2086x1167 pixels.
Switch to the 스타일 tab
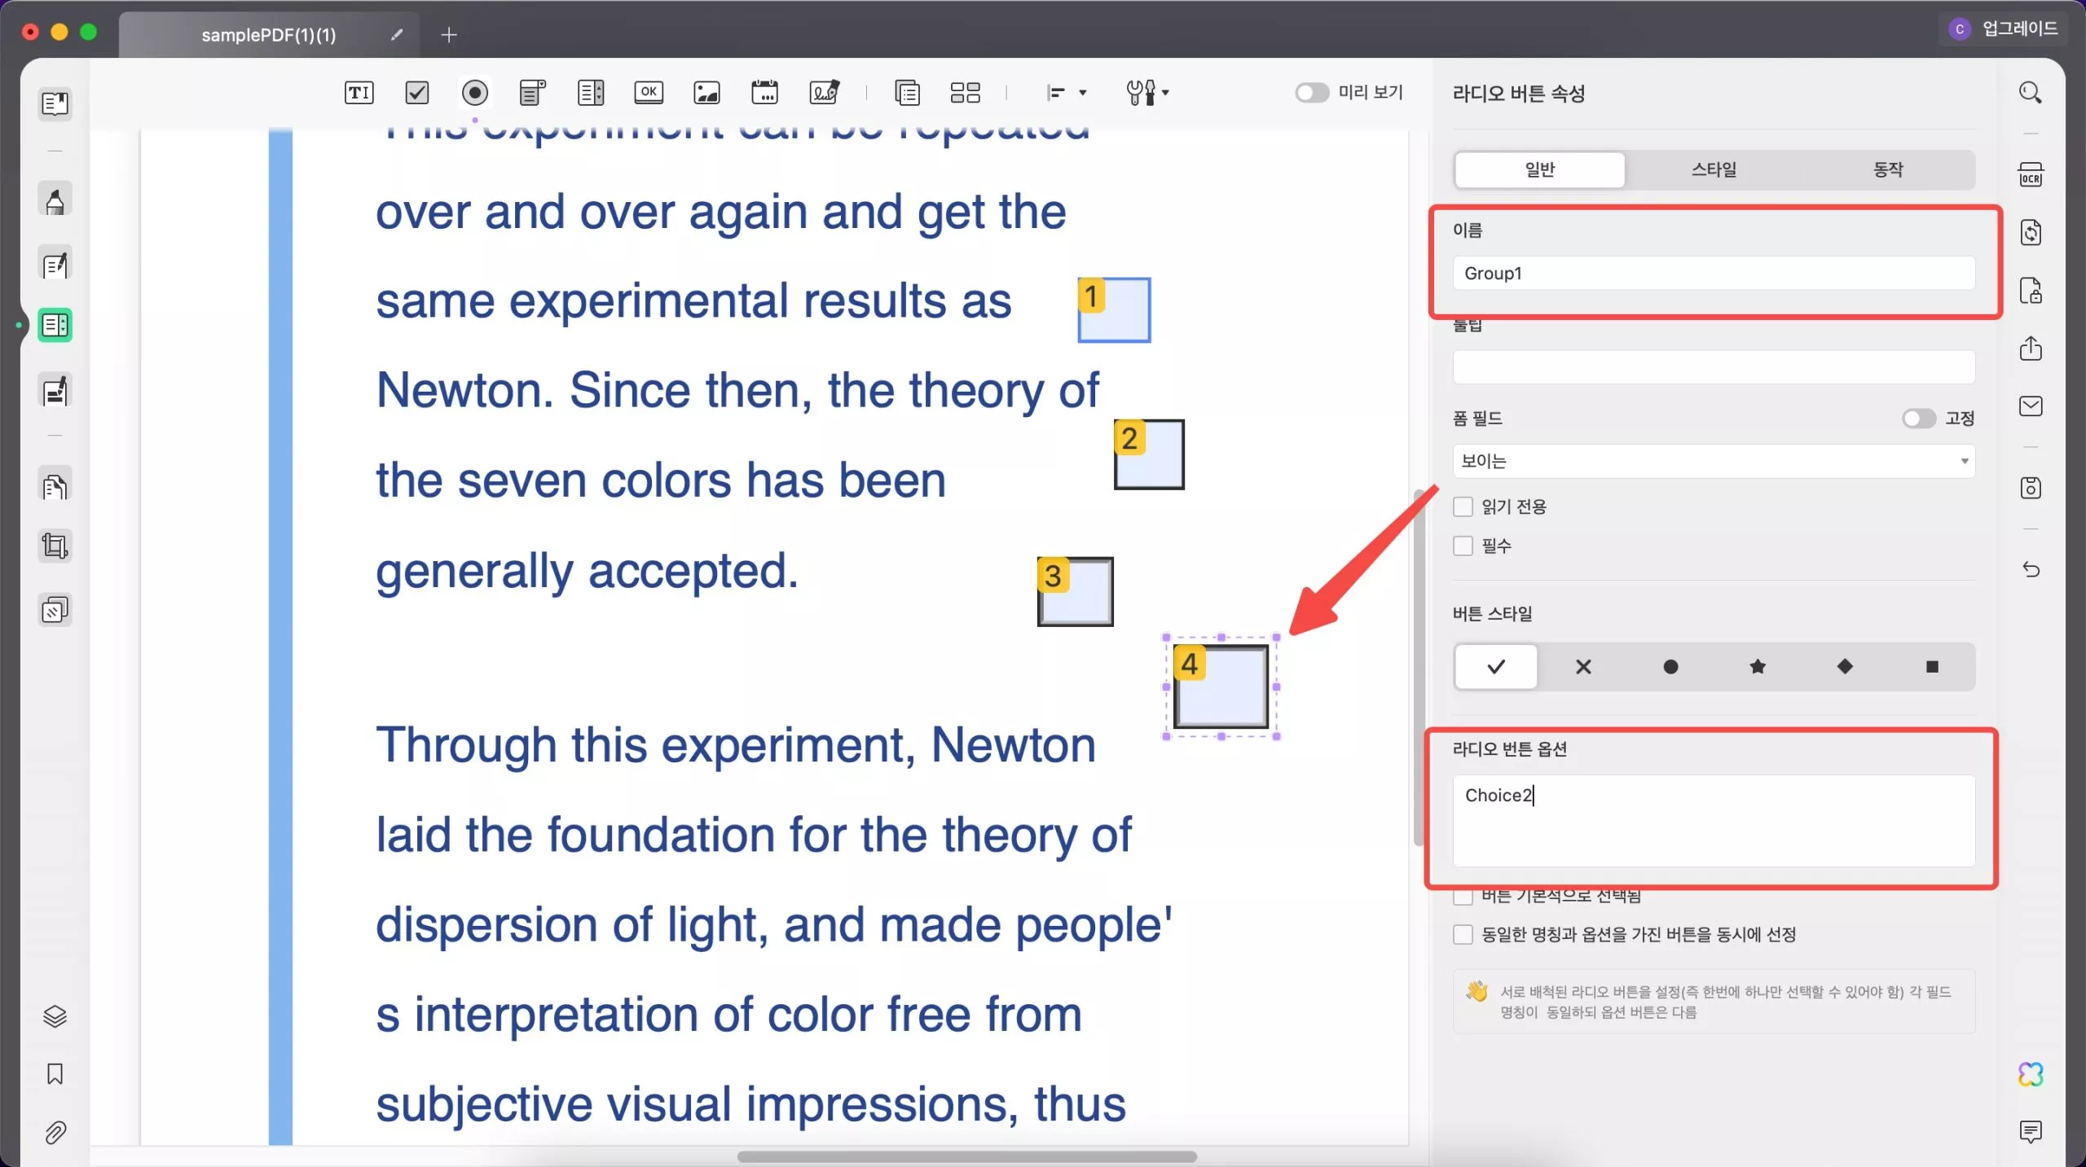[1714, 169]
